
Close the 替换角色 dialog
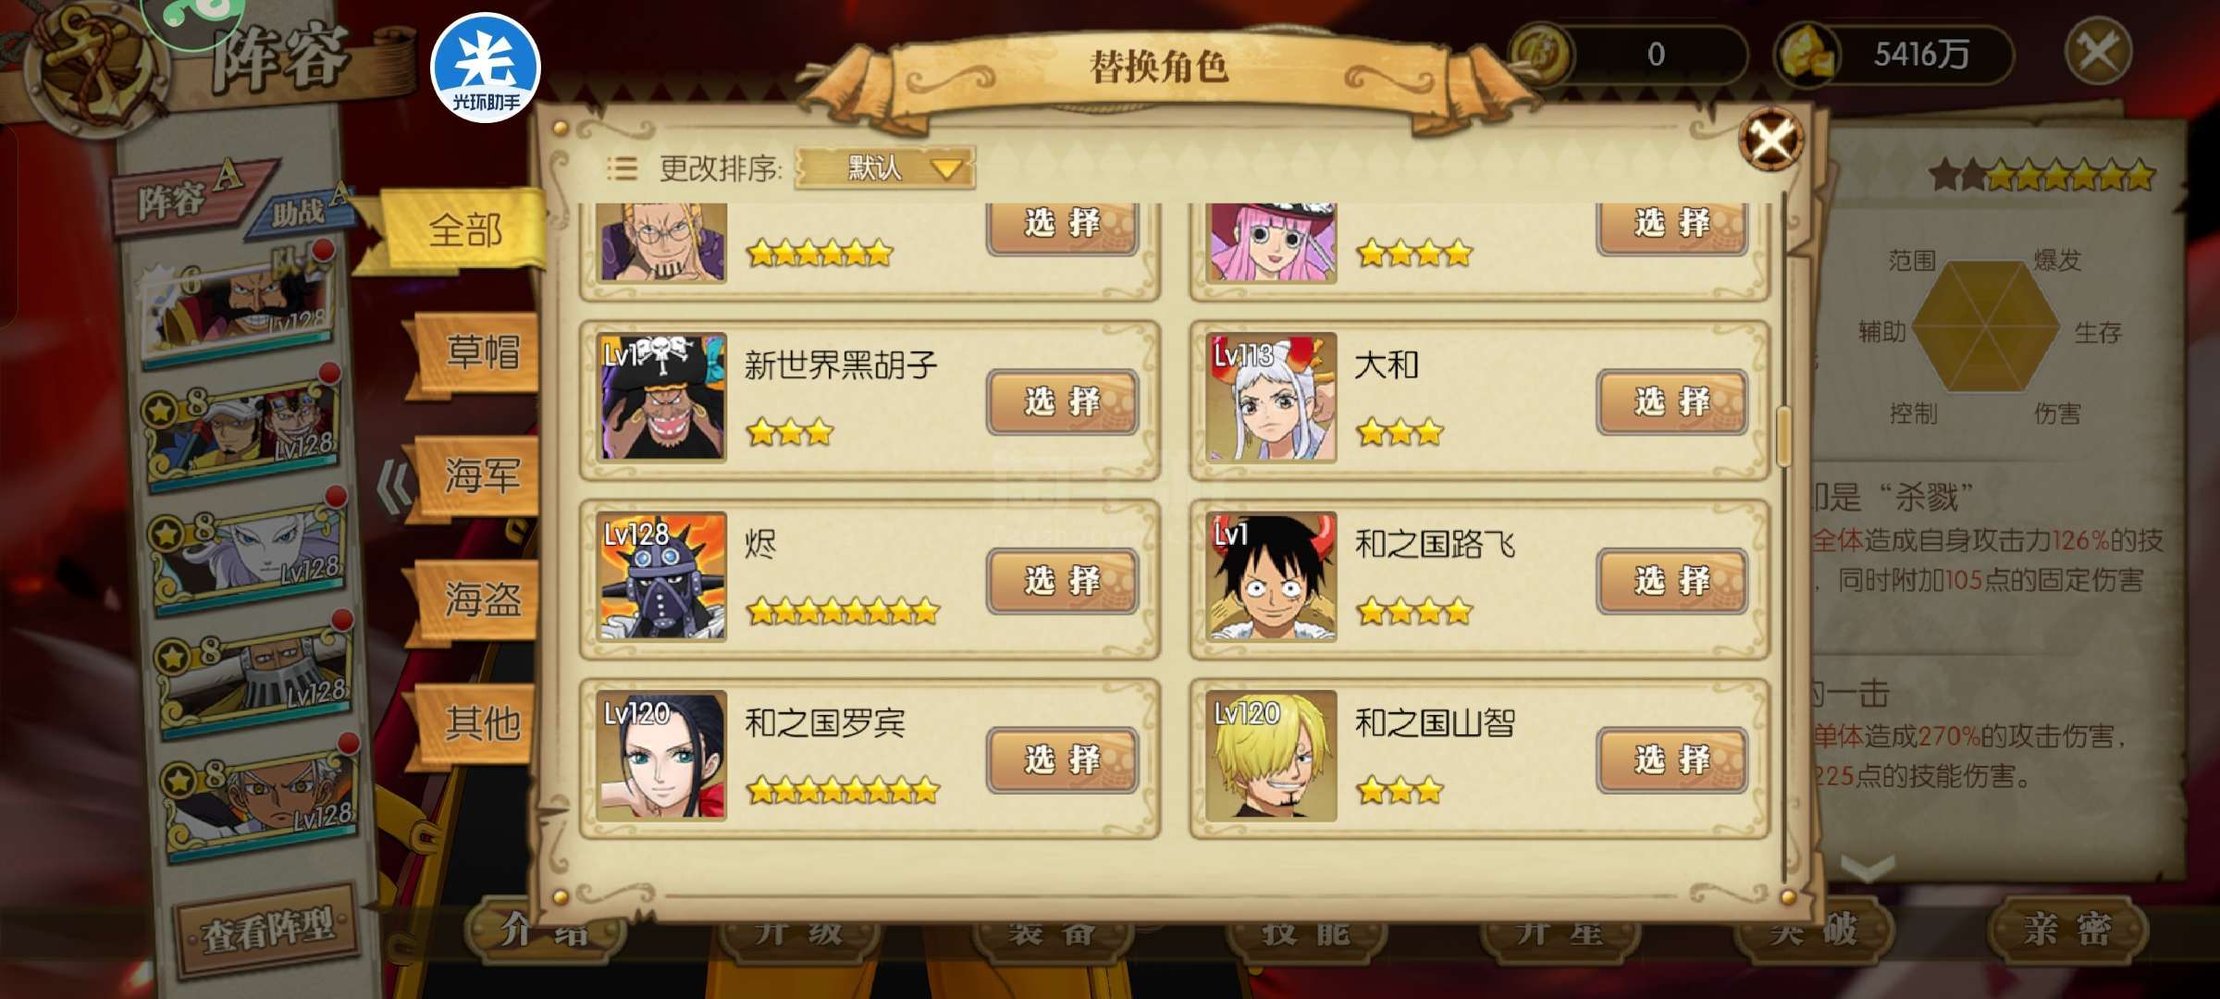coord(1770,141)
